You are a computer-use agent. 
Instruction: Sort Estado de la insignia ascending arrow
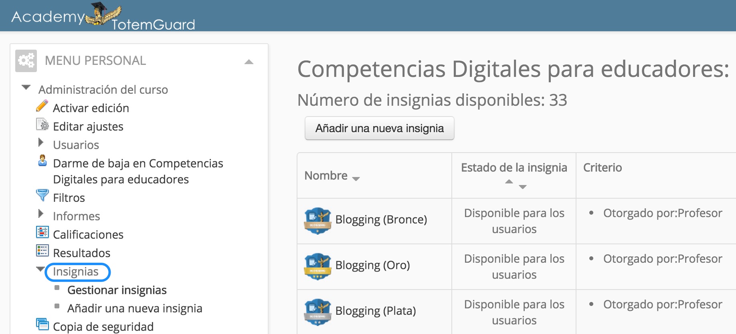click(509, 181)
